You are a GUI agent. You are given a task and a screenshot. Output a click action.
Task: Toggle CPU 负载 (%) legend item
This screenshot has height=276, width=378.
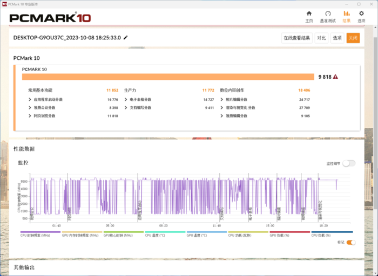332,234
